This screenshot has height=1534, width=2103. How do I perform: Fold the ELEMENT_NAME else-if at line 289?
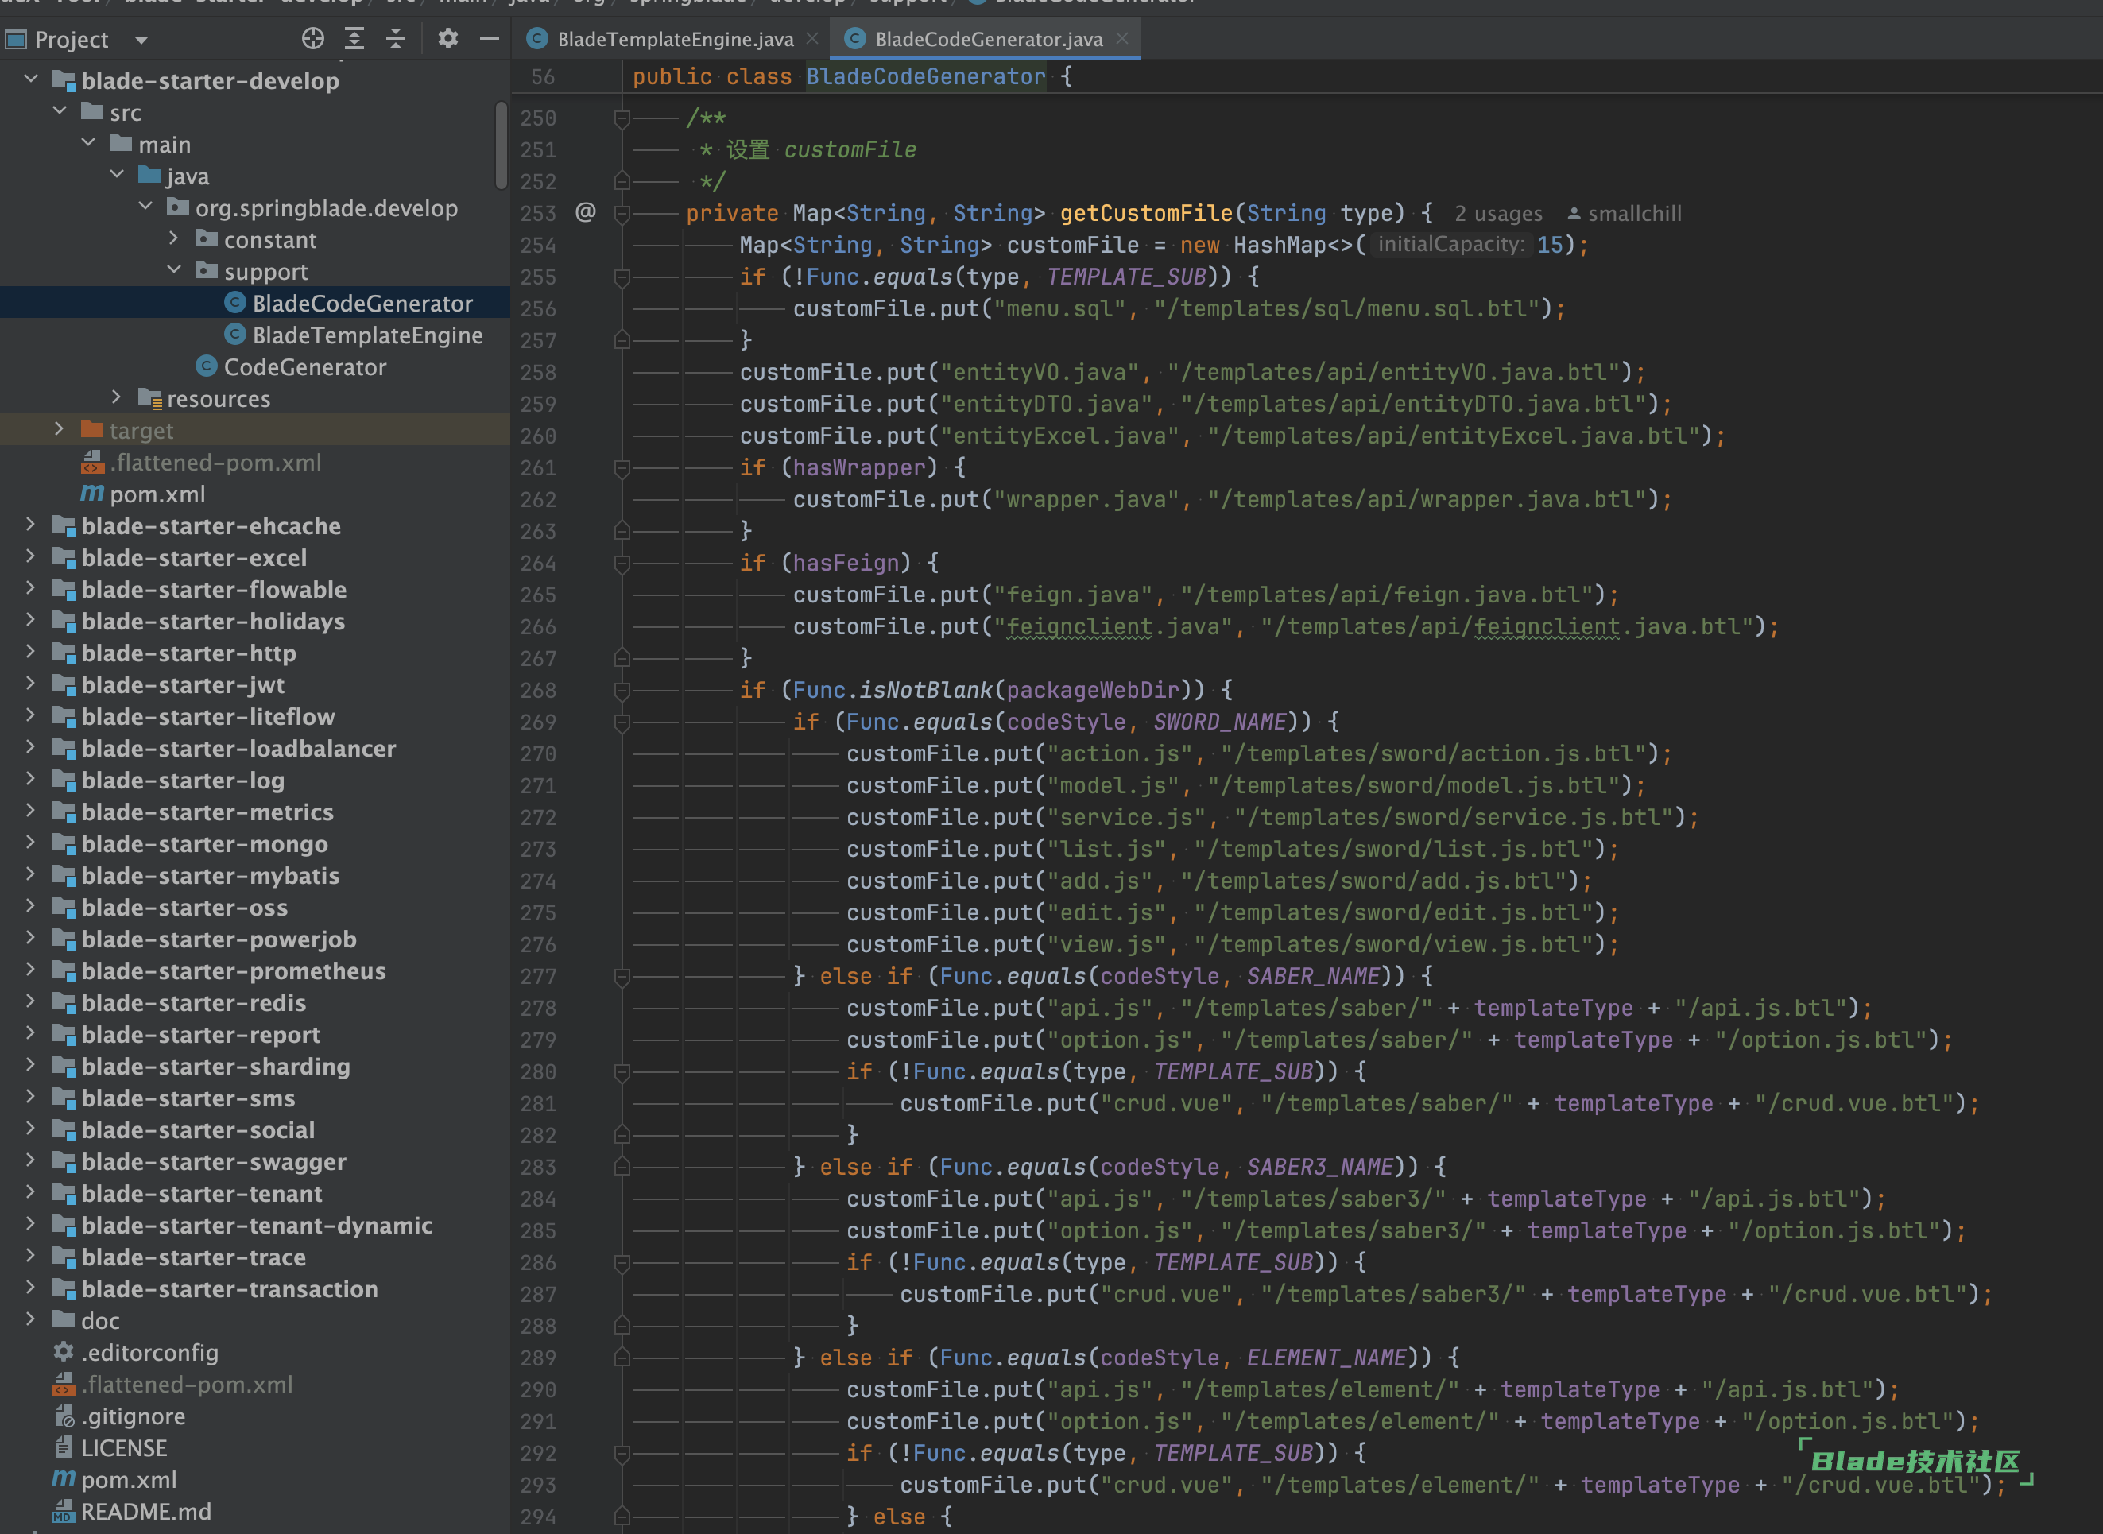tap(622, 1358)
